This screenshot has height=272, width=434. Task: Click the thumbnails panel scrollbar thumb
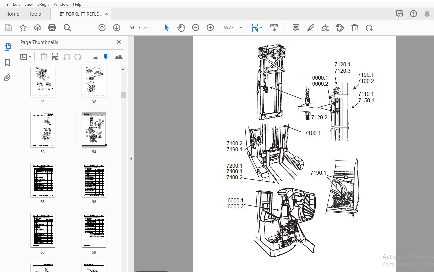coord(123,95)
